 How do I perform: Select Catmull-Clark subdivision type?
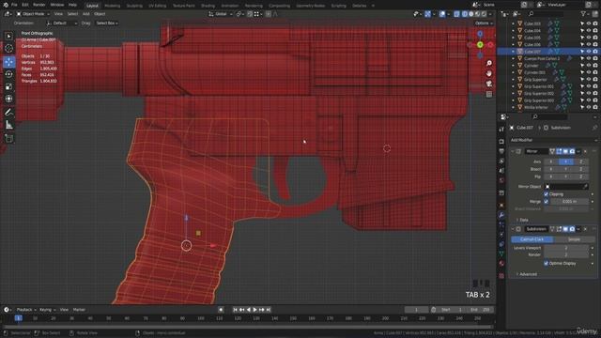(532, 239)
